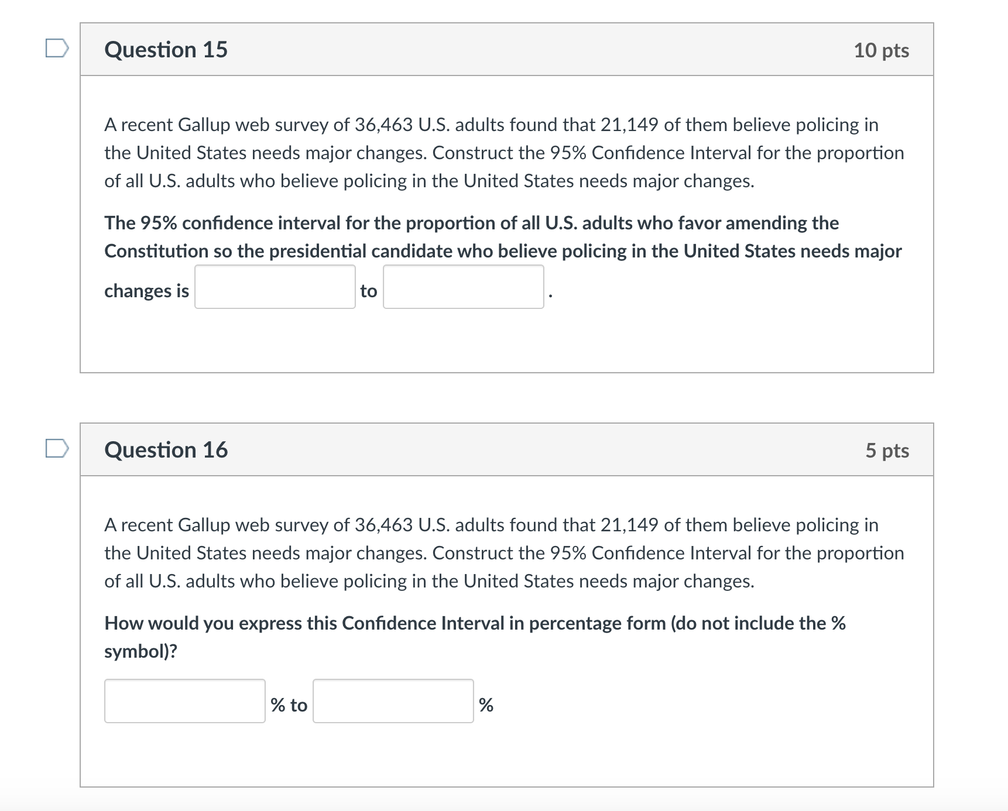Click the first confidence interval answer box
This screenshot has height=811, width=1008.
[x=274, y=287]
